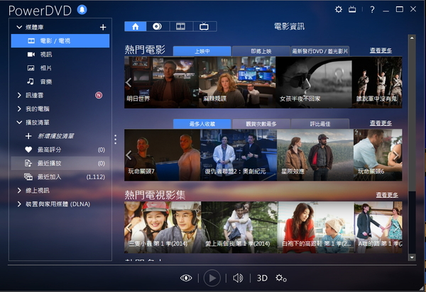Open the 最近播放 playlist
Image resolution: width=426 pixels, height=292 pixels.
[x=60, y=163]
